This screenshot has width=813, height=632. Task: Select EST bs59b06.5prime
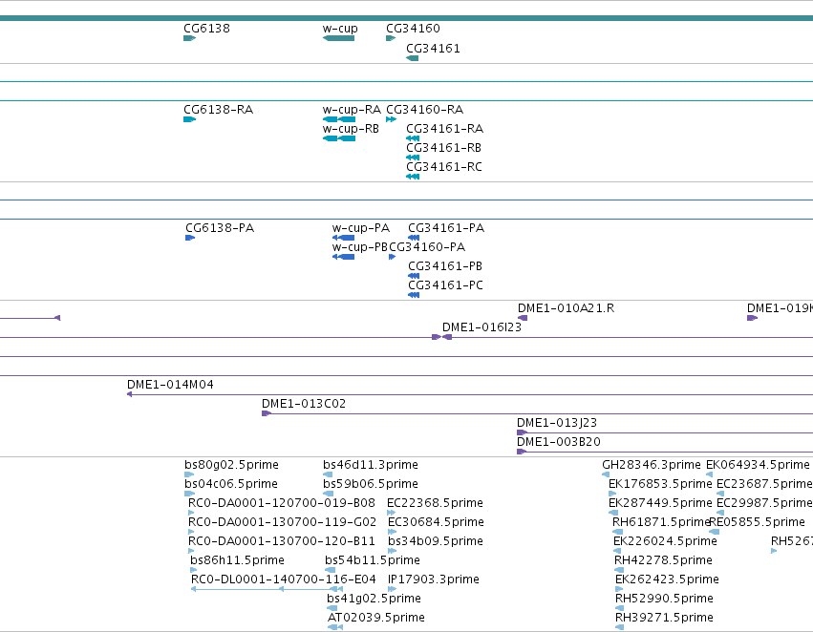click(x=371, y=484)
